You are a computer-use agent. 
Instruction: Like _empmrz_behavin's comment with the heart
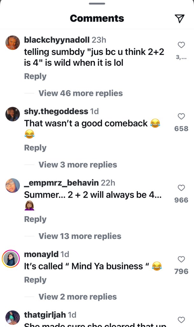pyautogui.click(x=181, y=188)
